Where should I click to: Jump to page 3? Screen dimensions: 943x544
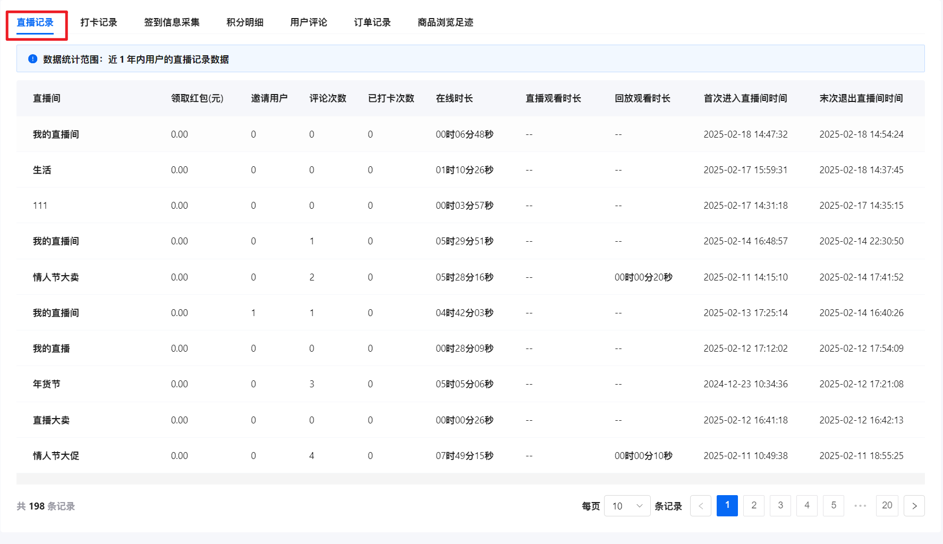(780, 506)
